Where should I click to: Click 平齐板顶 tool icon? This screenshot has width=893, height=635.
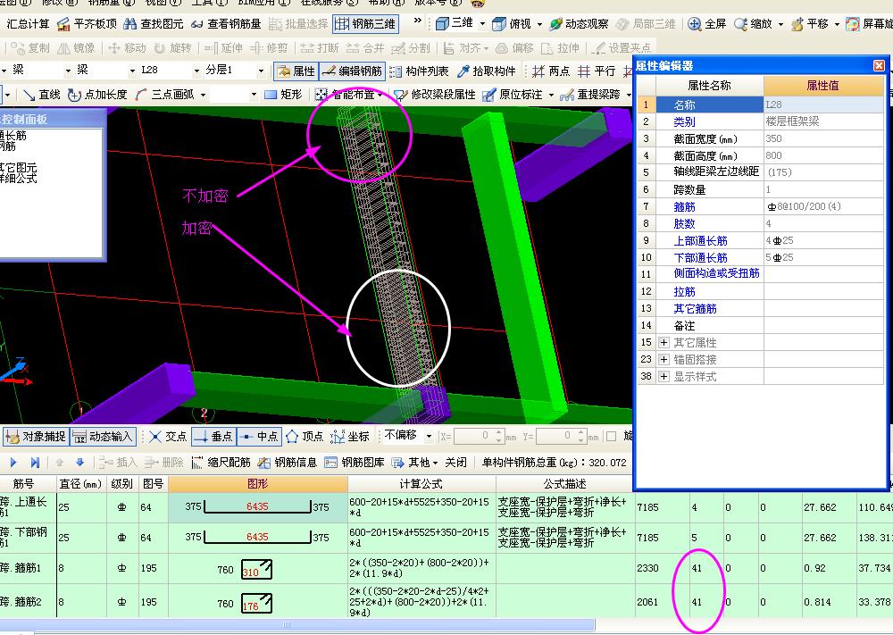click(x=63, y=24)
